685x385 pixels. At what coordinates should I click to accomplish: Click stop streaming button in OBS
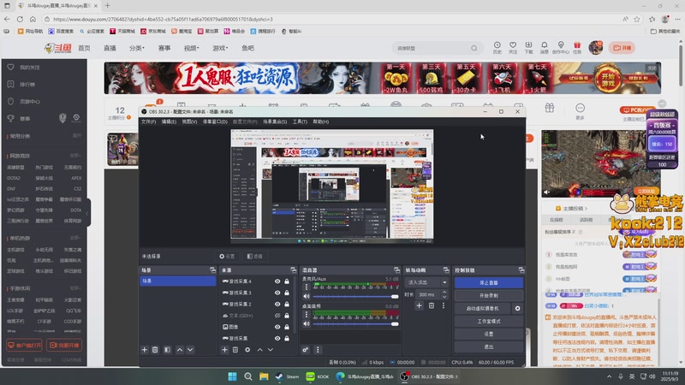coord(488,283)
